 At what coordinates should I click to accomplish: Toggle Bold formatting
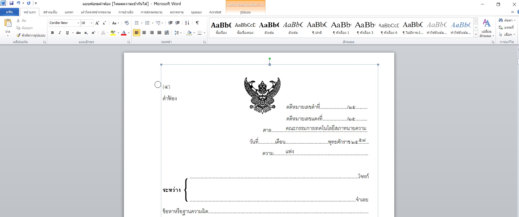click(x=52, y=33)
